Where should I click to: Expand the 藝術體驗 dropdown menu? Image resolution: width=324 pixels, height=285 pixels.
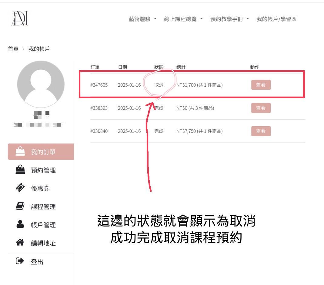tap(143, 19)
